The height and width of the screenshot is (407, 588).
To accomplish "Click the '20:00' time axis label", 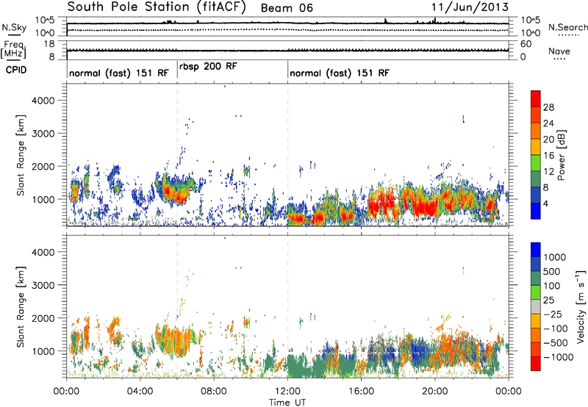I will 434,392.
